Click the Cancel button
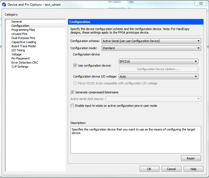The height and width of the screenshot is (178, 209). tap(171, 169)
